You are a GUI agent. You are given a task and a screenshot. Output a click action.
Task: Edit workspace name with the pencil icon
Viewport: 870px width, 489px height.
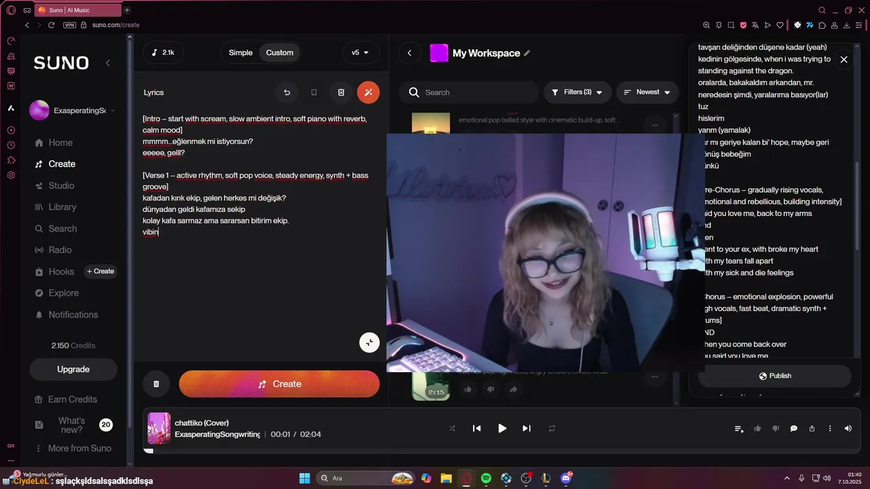click(x=527, y=53)
